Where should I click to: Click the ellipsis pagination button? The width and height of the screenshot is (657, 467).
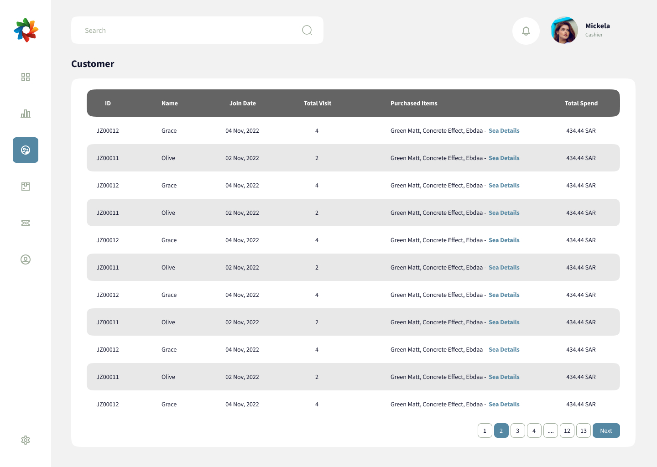point(551,431)
